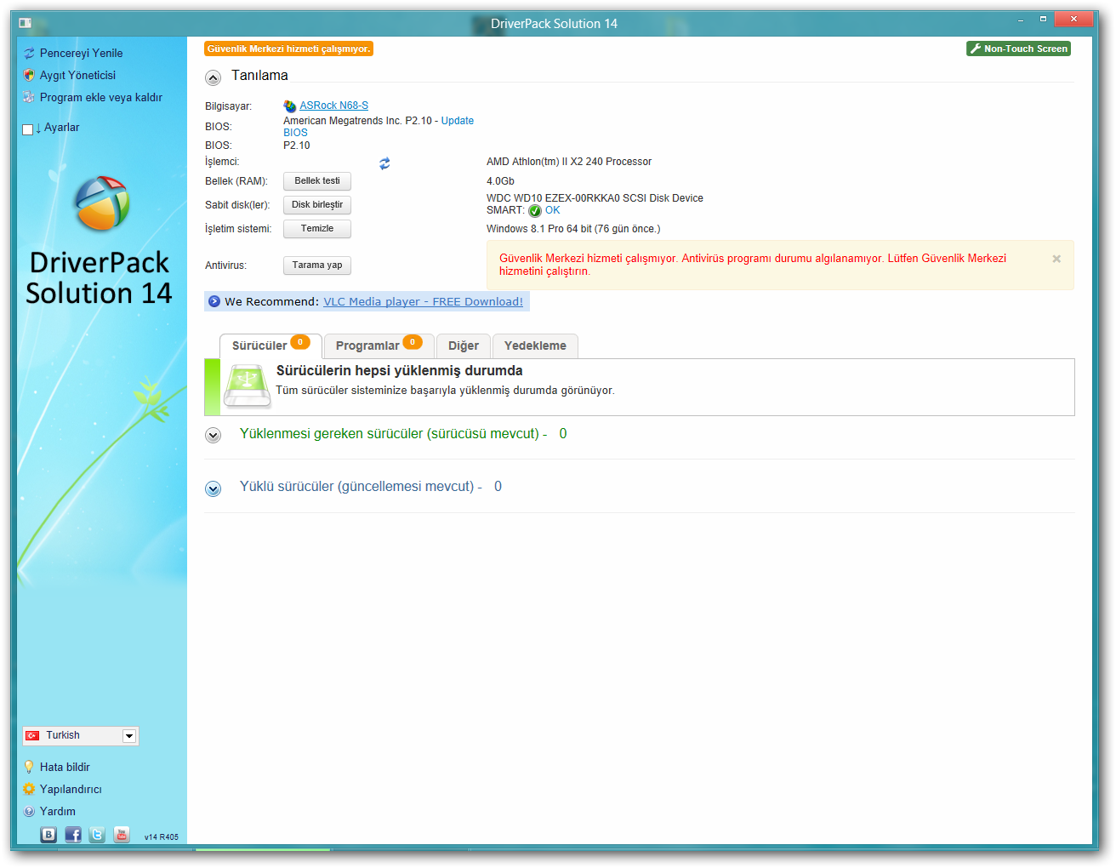The width and height of the screenshot is (1116, 868).
Task: Click the v14 R405 version text
Action: [x=162, y=837]
